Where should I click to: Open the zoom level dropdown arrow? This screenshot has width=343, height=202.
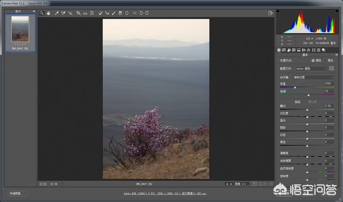(x=62, y=184)
